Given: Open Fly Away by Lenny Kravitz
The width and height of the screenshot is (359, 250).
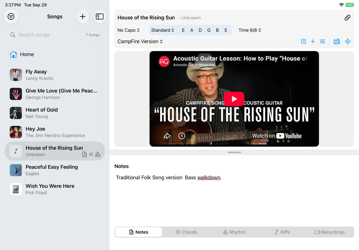Looking at the screenshot, I should coord(55,75).
